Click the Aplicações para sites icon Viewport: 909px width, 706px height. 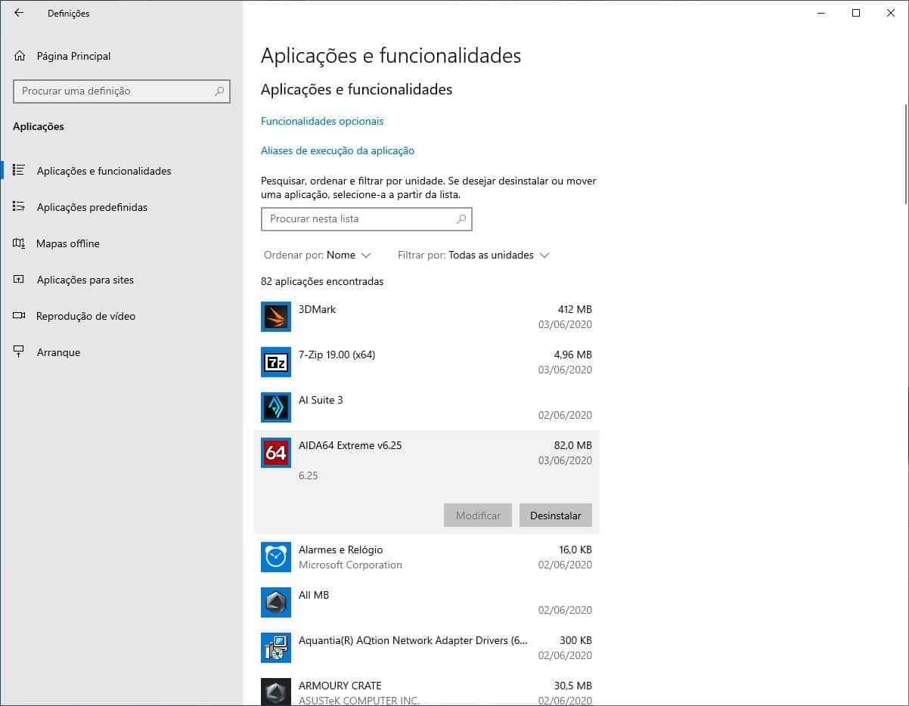point(20,280)
